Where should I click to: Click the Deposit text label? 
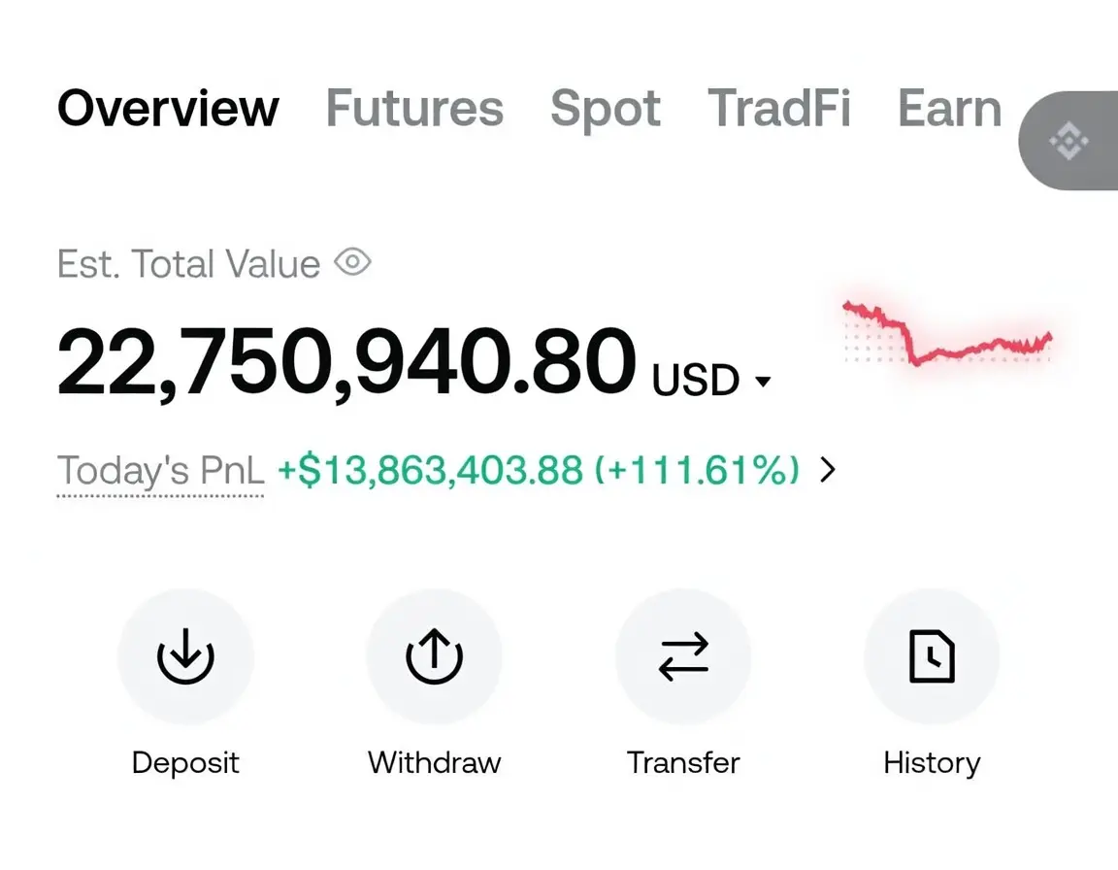pos(185,764)
